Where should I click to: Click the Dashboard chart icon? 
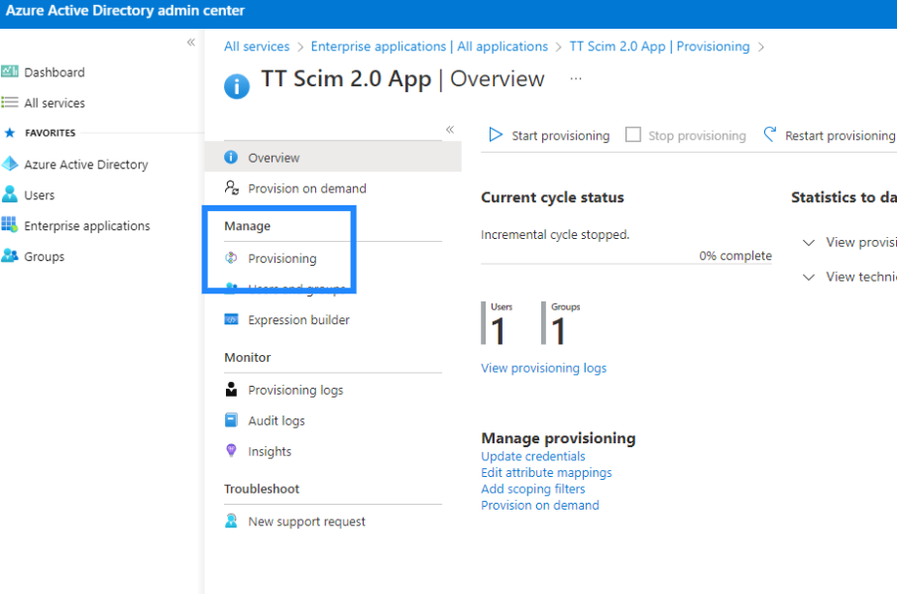click(9, 71)
